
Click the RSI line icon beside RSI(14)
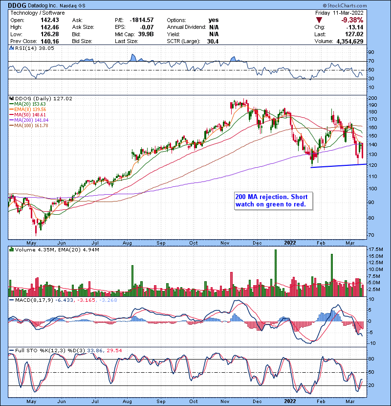pyautogui.click(x=11, y=48)
